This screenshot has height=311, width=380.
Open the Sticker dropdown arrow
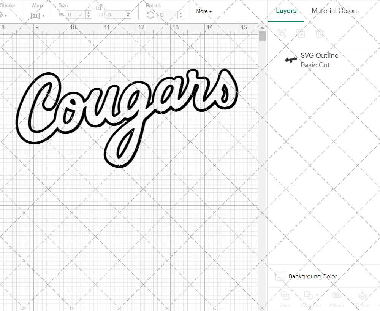6,16
